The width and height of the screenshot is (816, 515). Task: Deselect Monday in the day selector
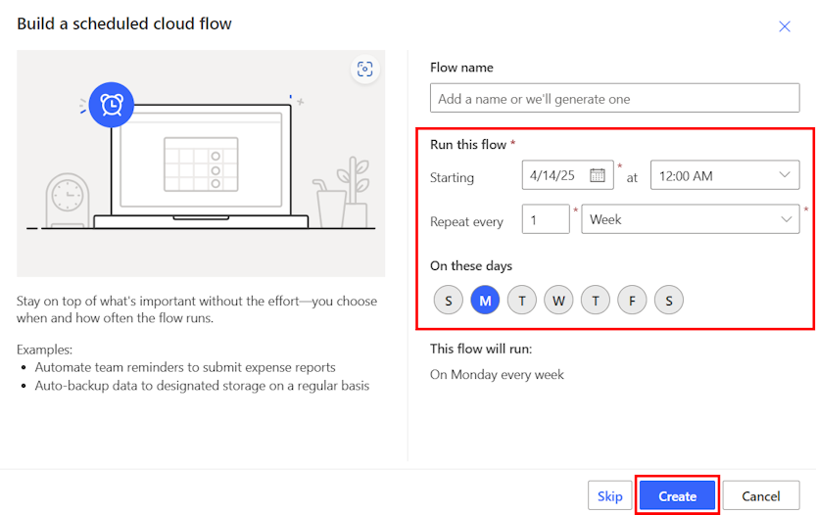pyautogui.click(x=485, y=301)
